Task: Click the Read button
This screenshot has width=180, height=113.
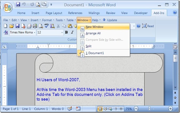Action: pyautogui.click(x=148, y=26)
